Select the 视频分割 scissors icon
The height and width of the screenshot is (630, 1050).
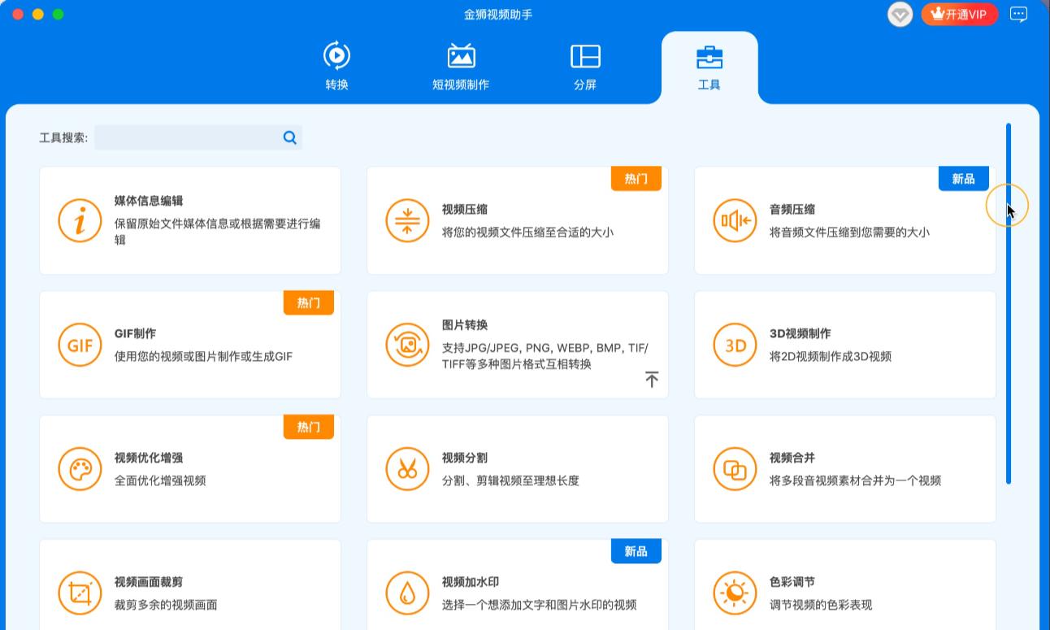(407, 468)
